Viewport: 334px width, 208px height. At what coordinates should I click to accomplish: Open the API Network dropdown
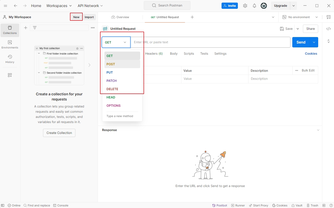(x=90, y=6)
